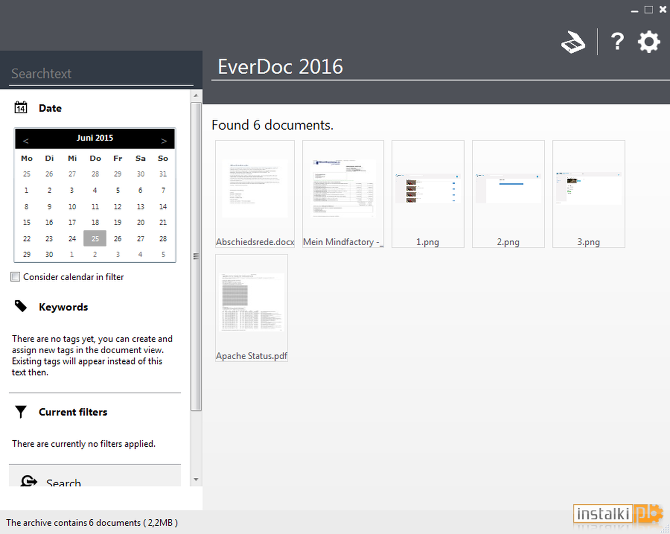
Task: Click the Apache Status.pdf file name label
Action: tap(252, 356)
